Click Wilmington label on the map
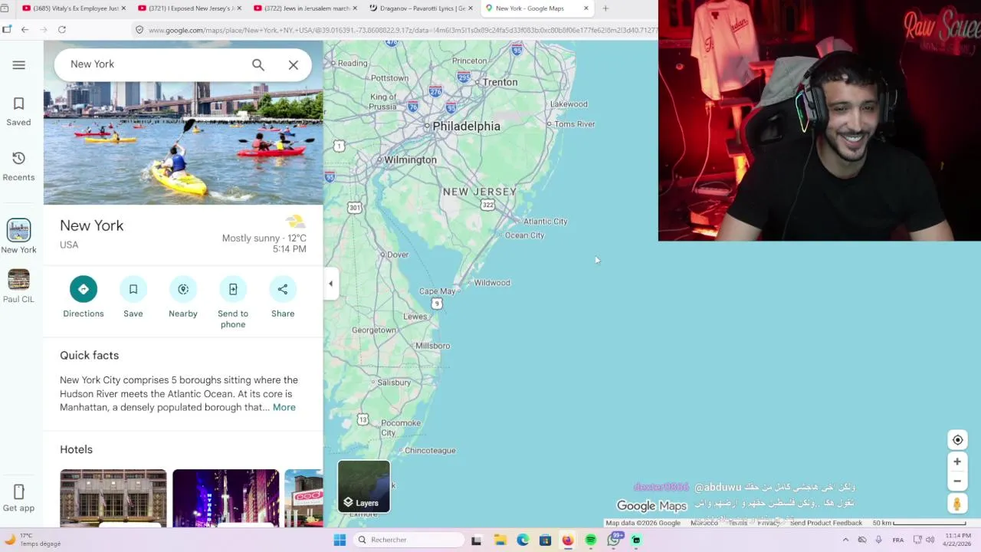 click(410, 159)
